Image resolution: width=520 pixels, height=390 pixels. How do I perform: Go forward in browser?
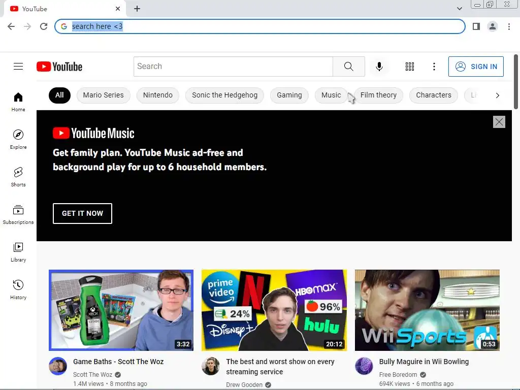(x=27, y=26)
